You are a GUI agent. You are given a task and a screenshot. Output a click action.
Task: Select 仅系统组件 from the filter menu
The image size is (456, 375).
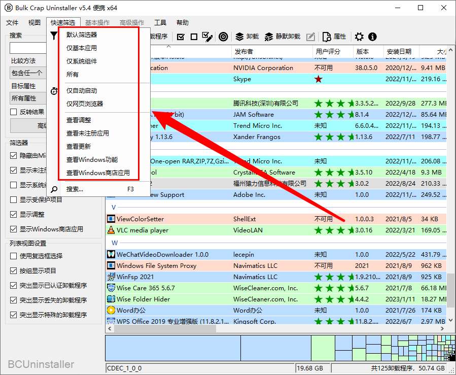[x=82, y=61]
